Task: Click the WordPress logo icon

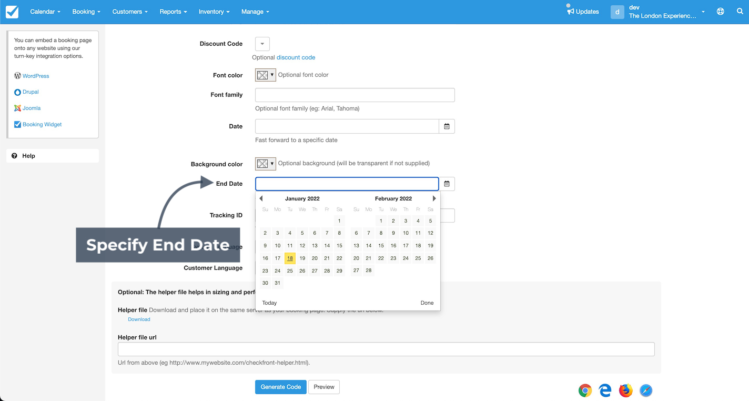Action: click(x=17, y=76)
